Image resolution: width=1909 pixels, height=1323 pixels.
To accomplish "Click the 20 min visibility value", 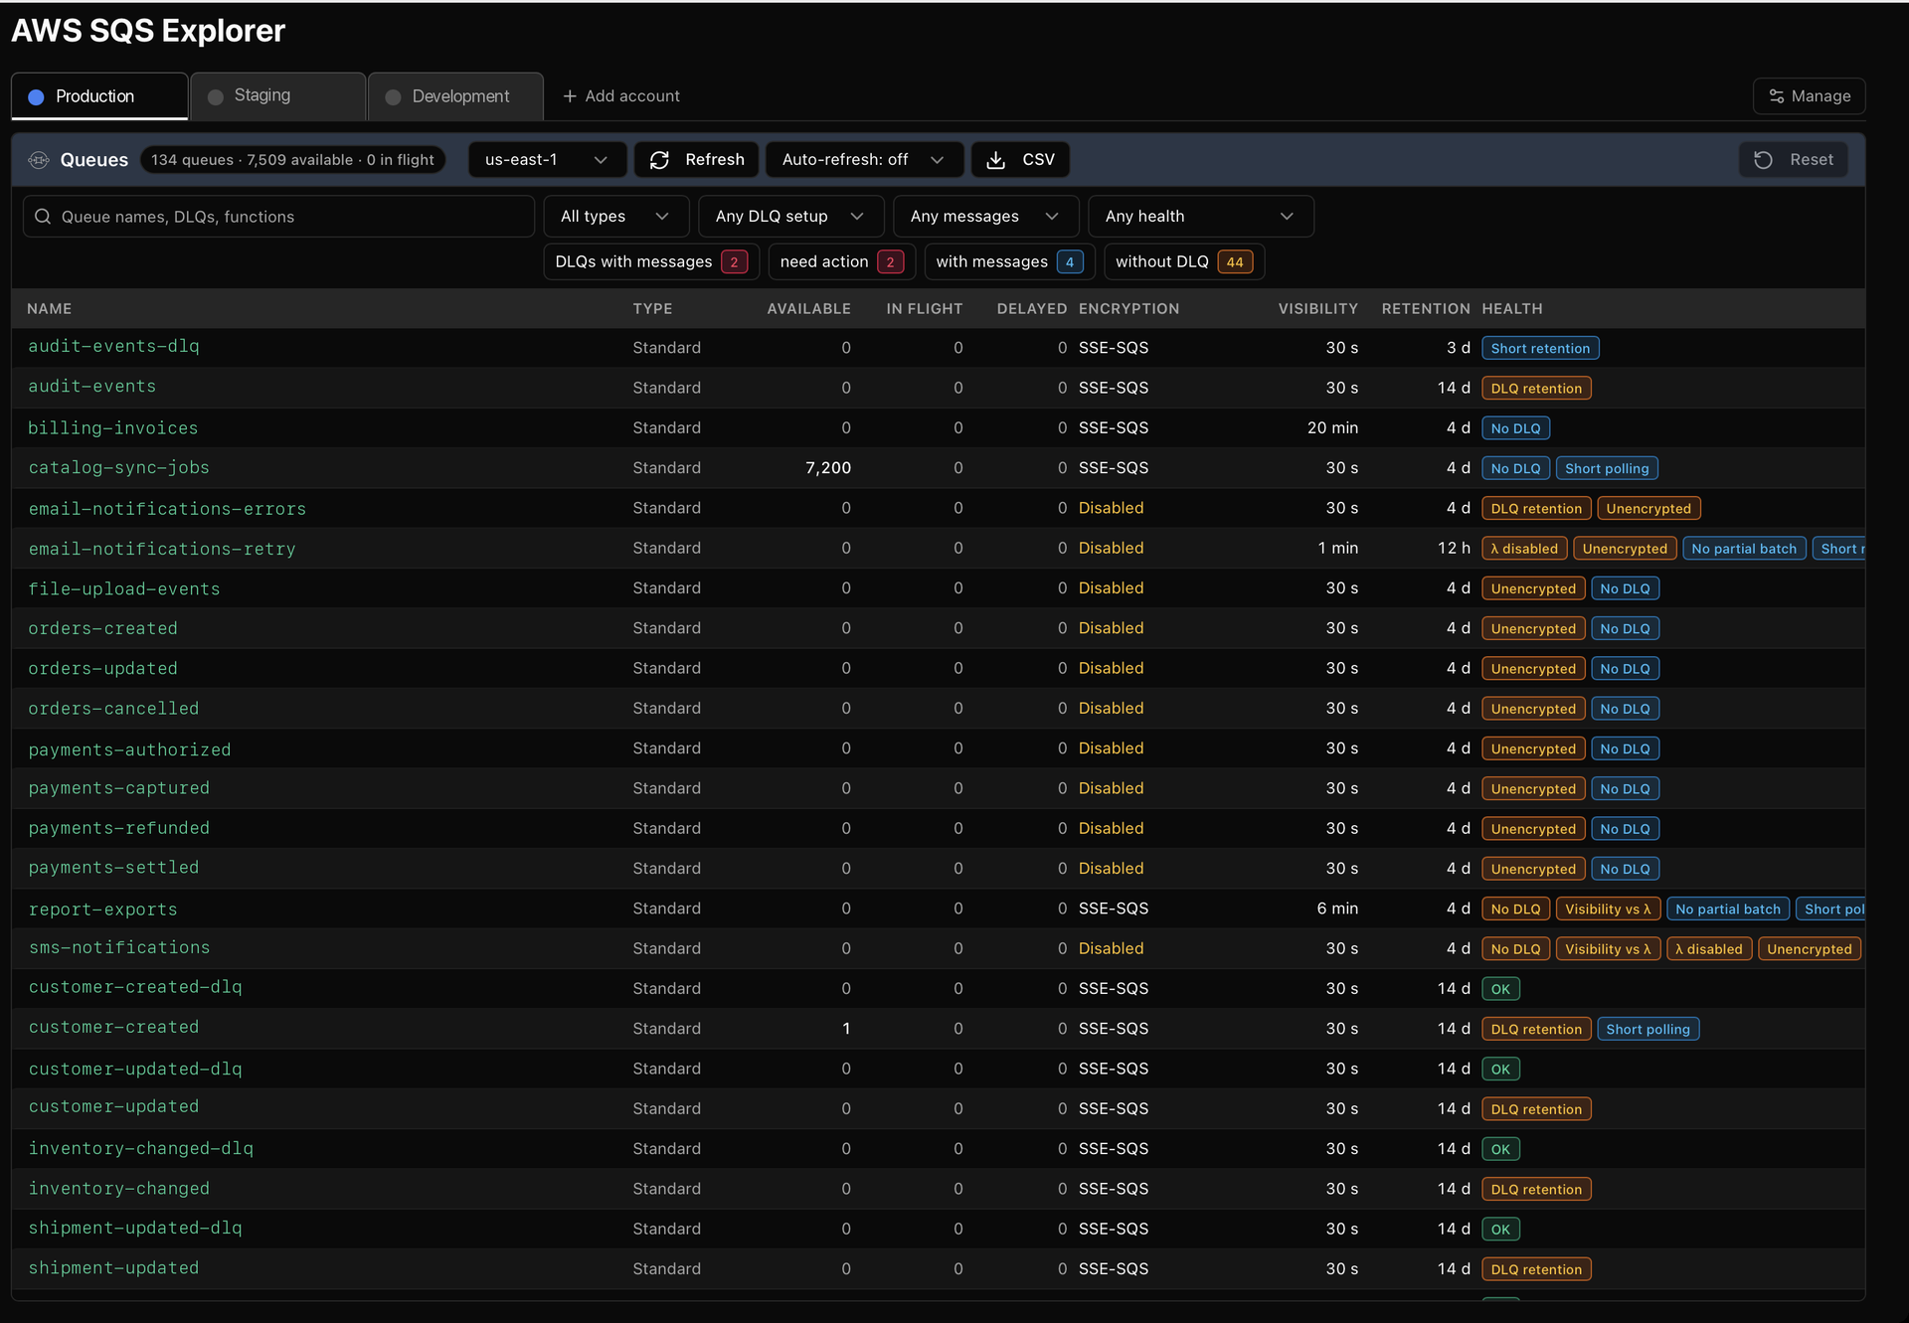I will (1332, 428).
